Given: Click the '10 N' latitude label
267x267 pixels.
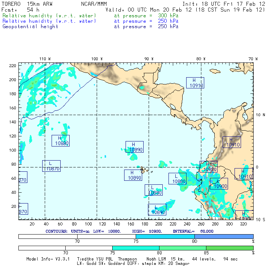Looking at the screenshot, I should pos(261,115).
